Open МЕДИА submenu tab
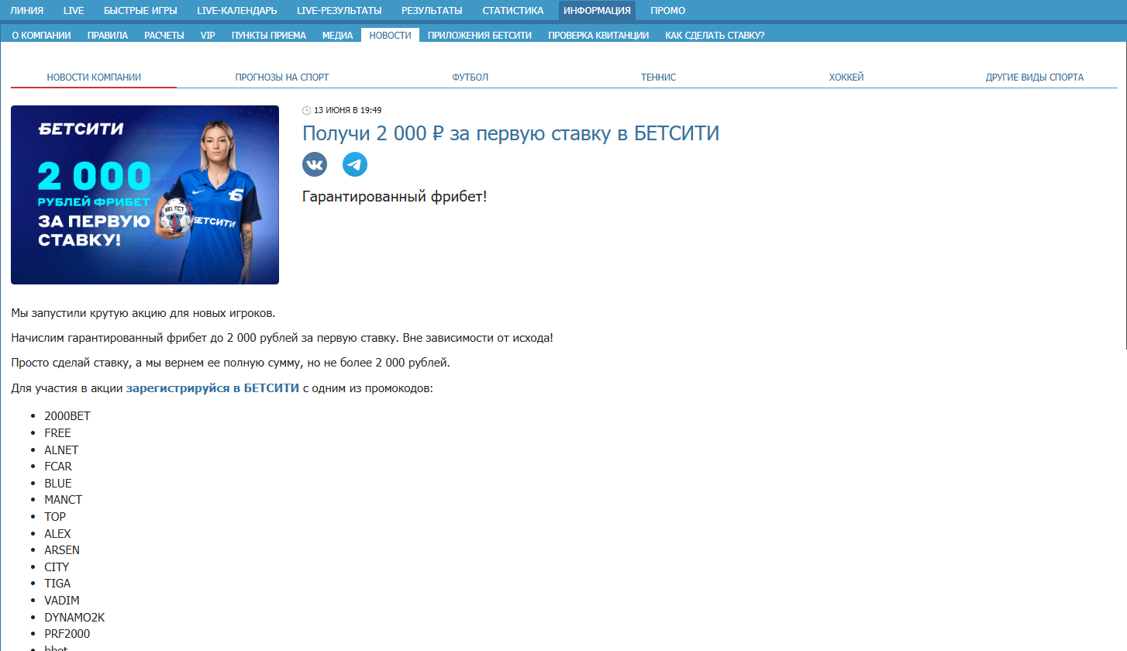Screen dimensions: 1127x651 338,35
